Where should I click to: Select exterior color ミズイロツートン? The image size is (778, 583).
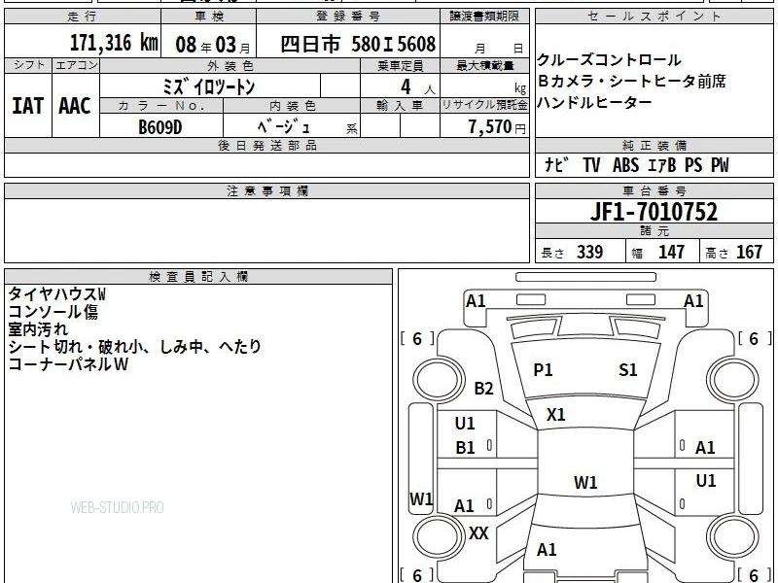208,87
